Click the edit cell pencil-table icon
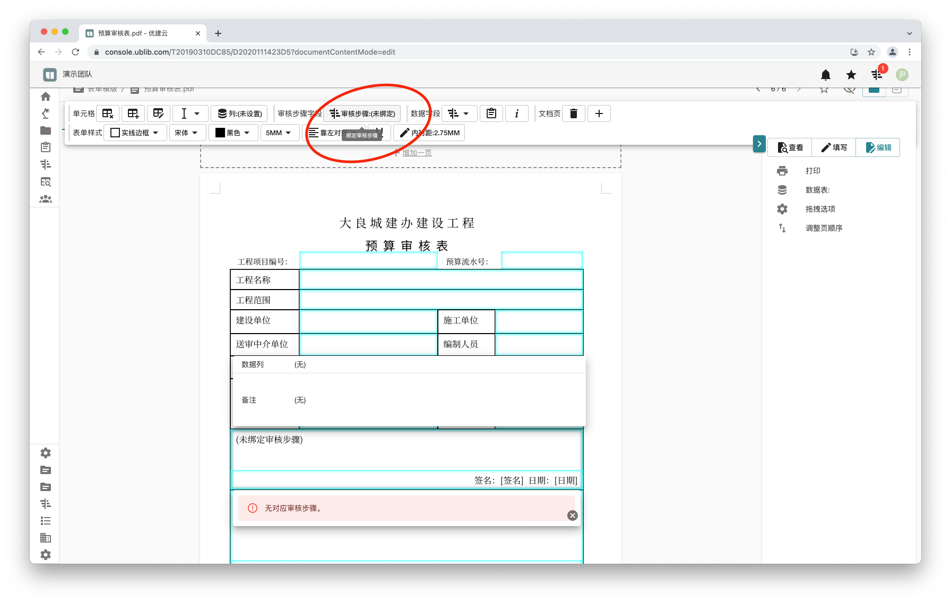 tap(158, 113)
